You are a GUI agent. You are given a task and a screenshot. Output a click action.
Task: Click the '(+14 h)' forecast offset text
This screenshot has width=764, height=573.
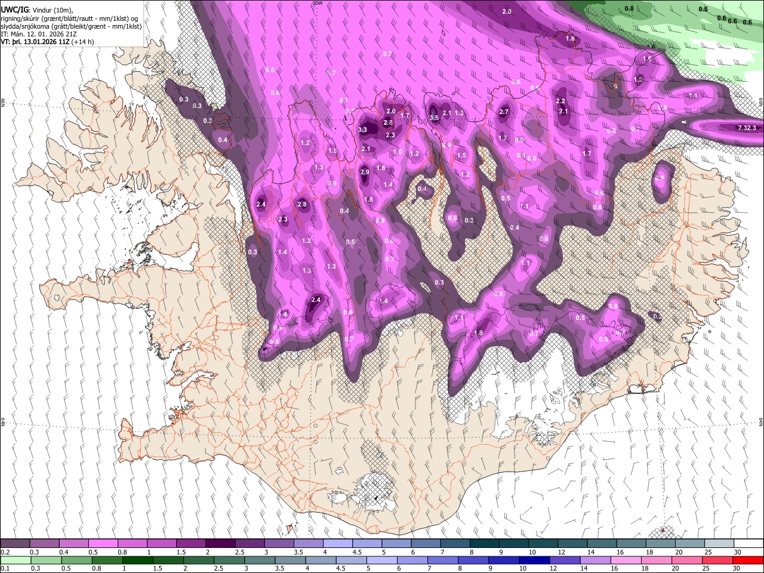[x=82, y=42]
